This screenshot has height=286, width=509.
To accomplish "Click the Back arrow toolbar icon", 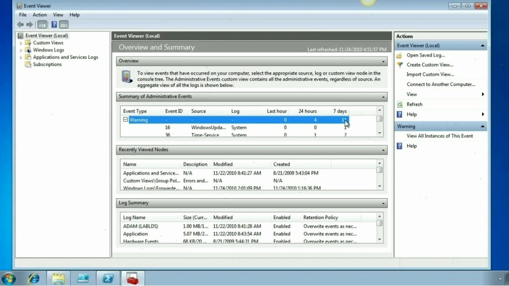I will coord(20,25).
